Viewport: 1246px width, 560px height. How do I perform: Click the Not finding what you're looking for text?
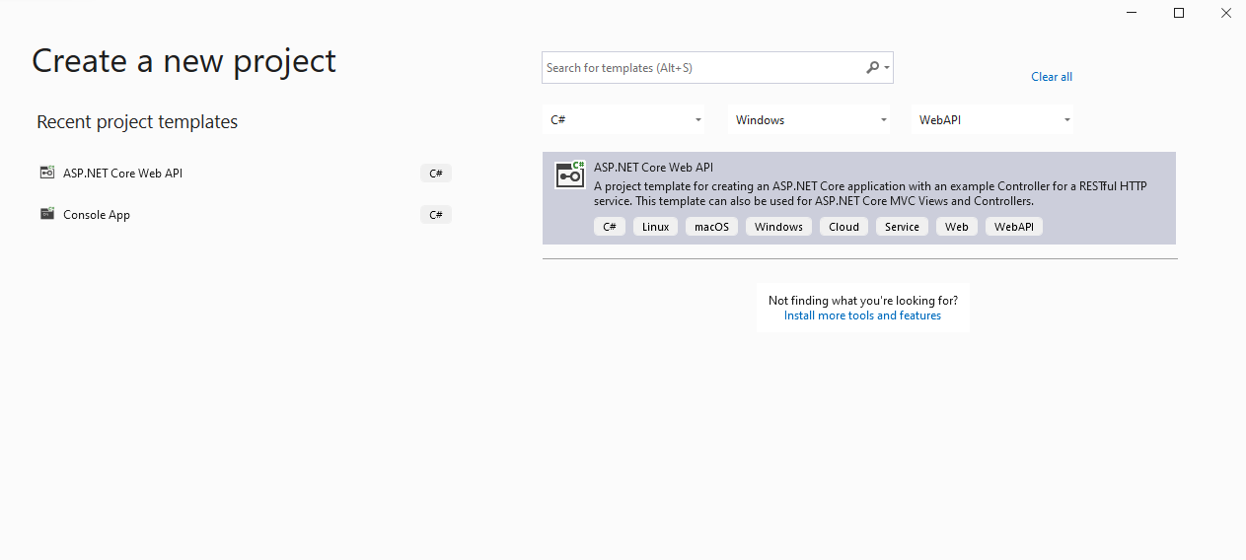pyautogui.click(x=863, y=301)
